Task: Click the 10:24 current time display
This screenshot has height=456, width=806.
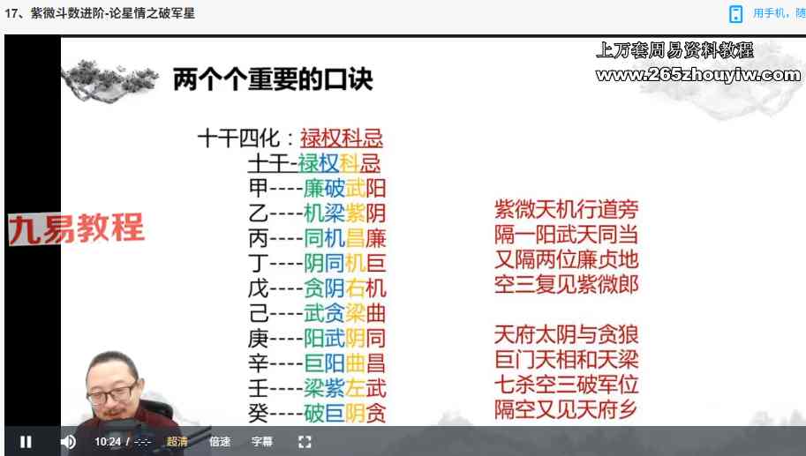Action: coord(107,441)
